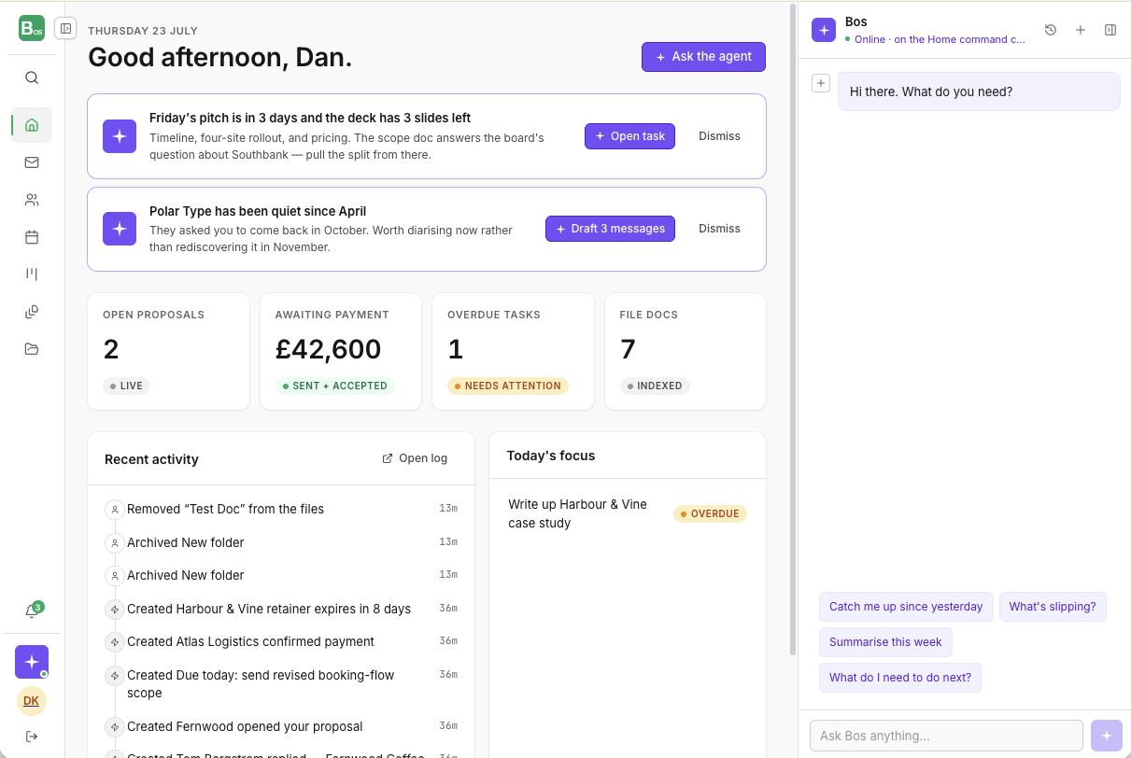Viewport: 1131px width, 758px height.
Task: Dismiss the Friday's pitch suggestion
Action: [x=719, y=136]
